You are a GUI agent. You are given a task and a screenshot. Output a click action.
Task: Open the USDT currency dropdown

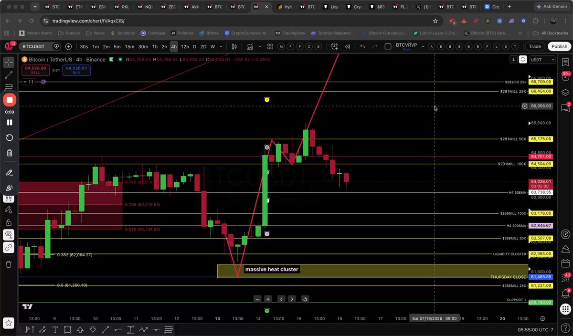pyautogui.click(x=543, y=60)
